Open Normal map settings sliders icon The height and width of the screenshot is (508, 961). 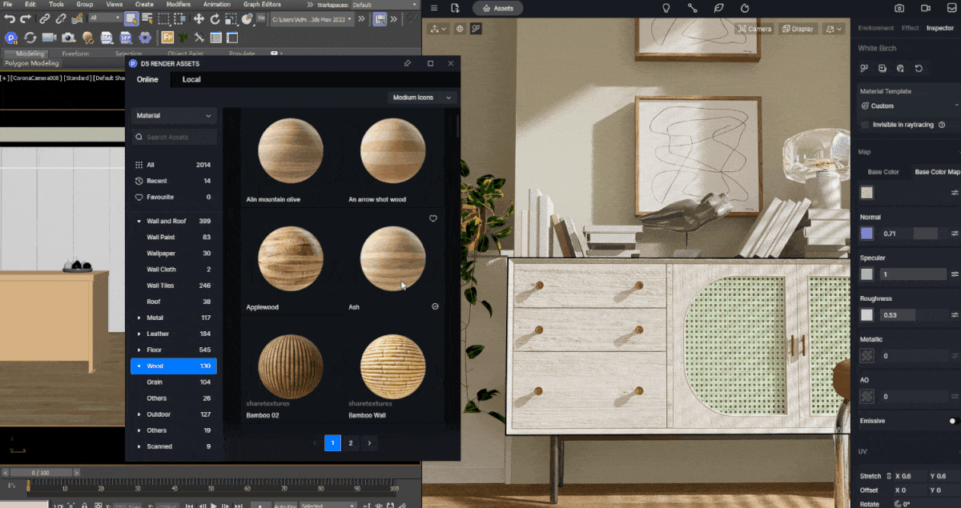click(955, 234)
